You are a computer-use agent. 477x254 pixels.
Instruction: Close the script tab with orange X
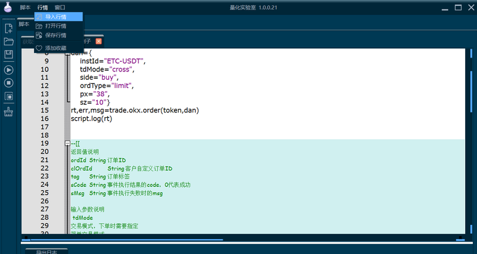(98, 41)
